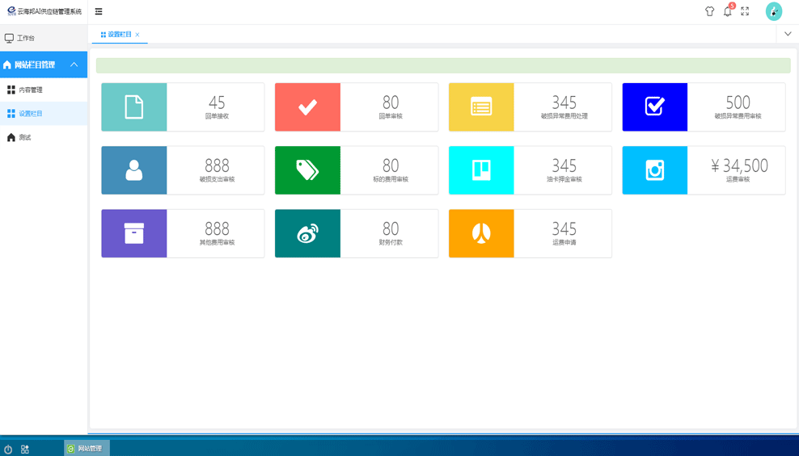Click the purple archive box tile

[x=134, y=233]
